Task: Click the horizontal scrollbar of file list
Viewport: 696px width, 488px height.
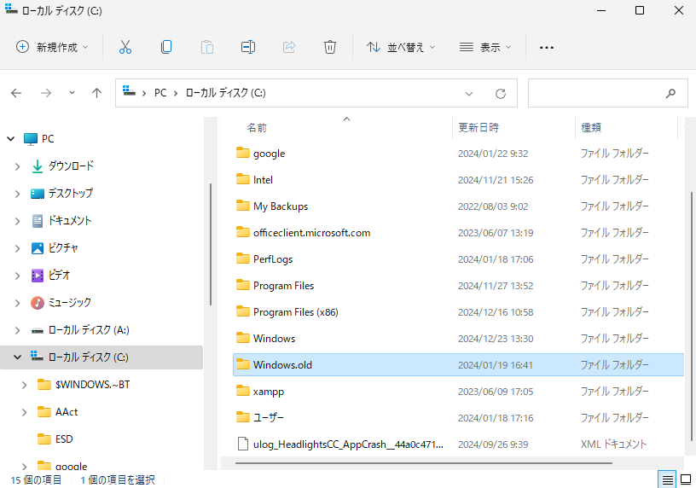Action: [423, 463]
